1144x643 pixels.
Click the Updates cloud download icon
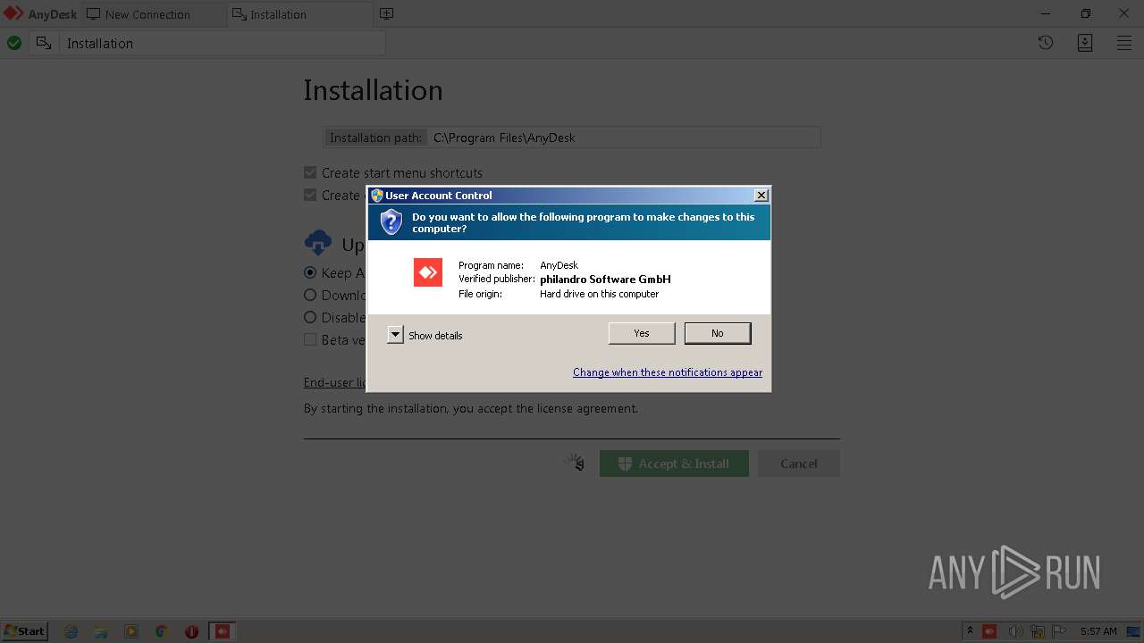(318, 243)
